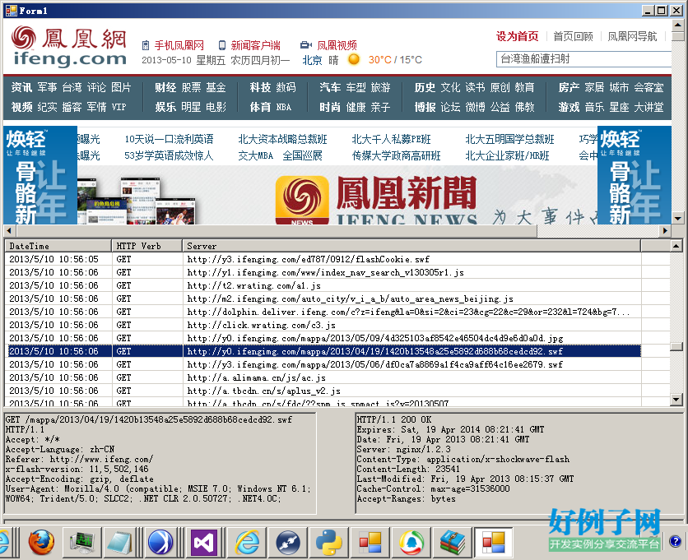Open the 10天说一口流利英语 ad link
The height and width of the screenshot is (560, 688).
(x=169, y=139)
